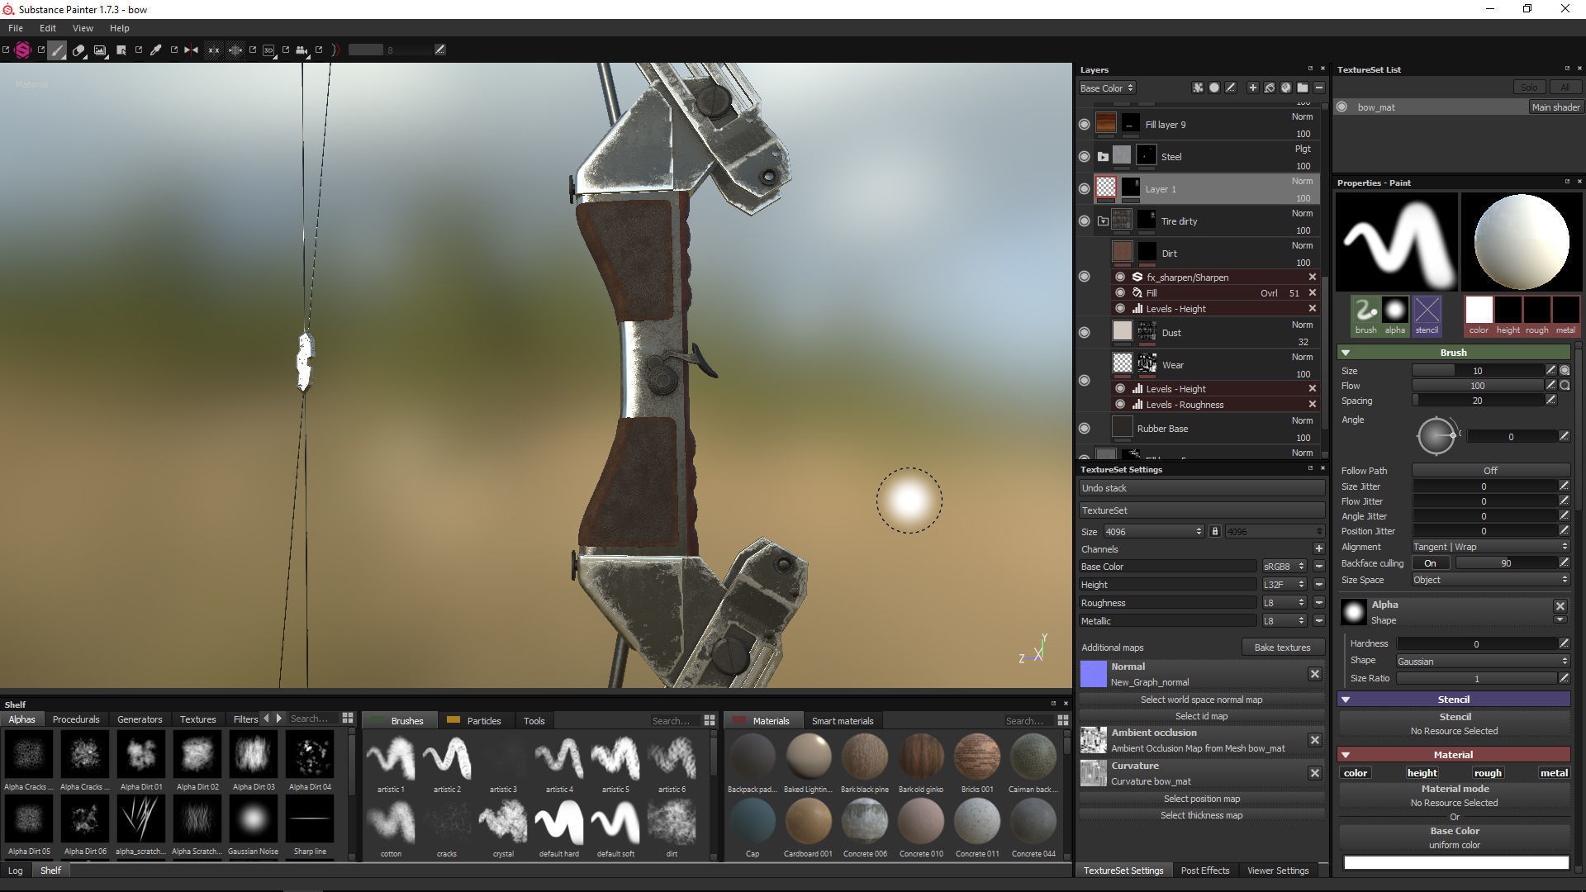1586x892 pixels.
Task: Open the Edit menu
Action: [48, 28]
